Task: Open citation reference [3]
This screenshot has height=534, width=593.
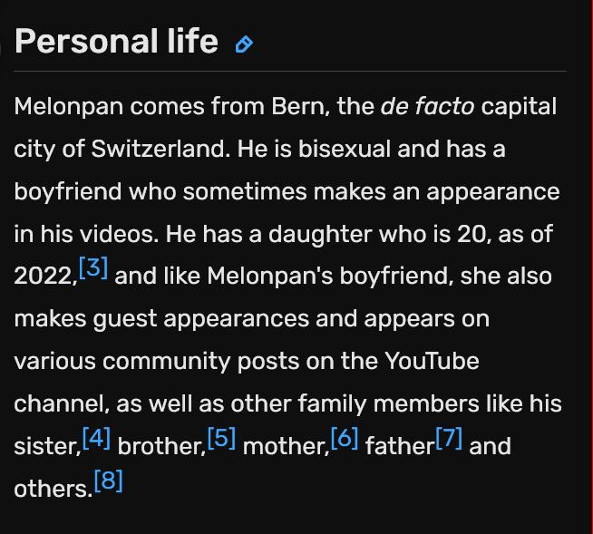Action: click(x=94, y=268)
